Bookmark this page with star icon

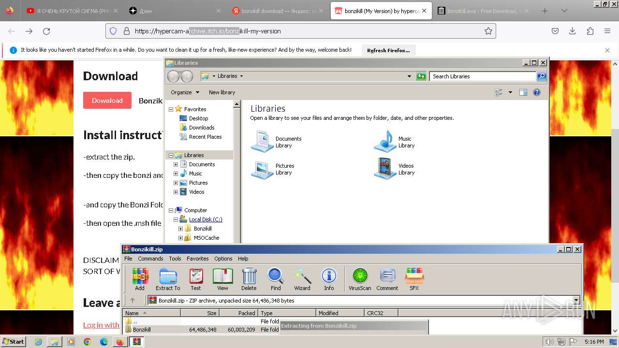tap(488, 31)
